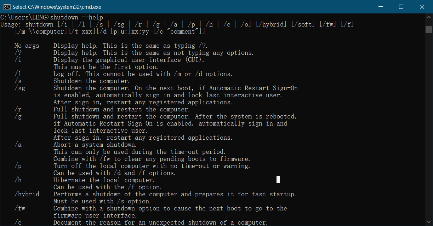Close the cmd.exe window
The width and height of the screenshot is (433, 226).
421,7
